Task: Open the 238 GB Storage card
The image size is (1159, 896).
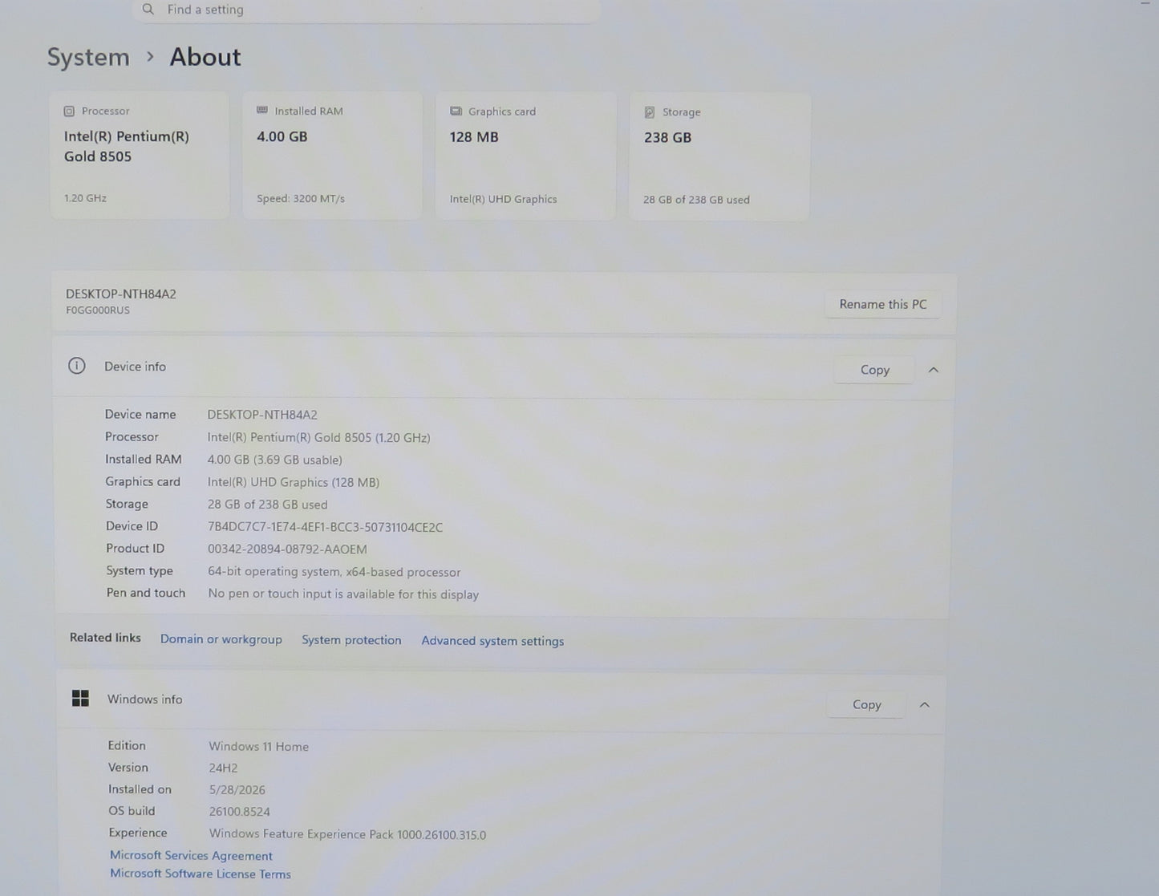Action: pyautogui.click(x=719, y=156)
